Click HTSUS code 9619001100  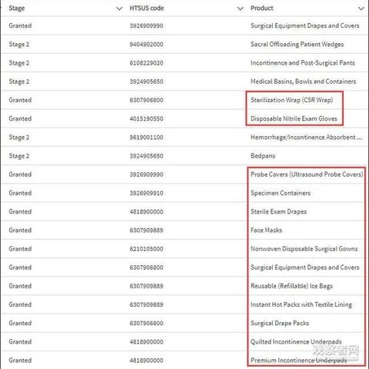click(146, 138)
